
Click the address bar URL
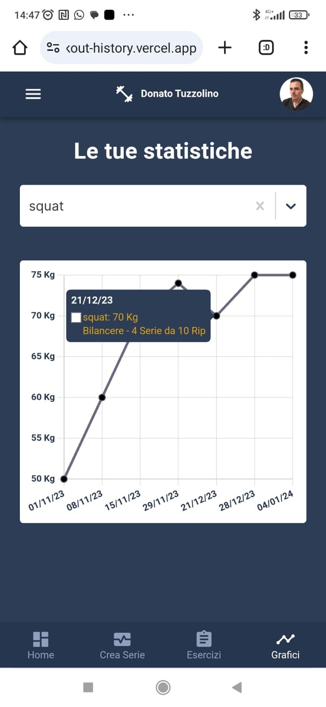(131, 48)
